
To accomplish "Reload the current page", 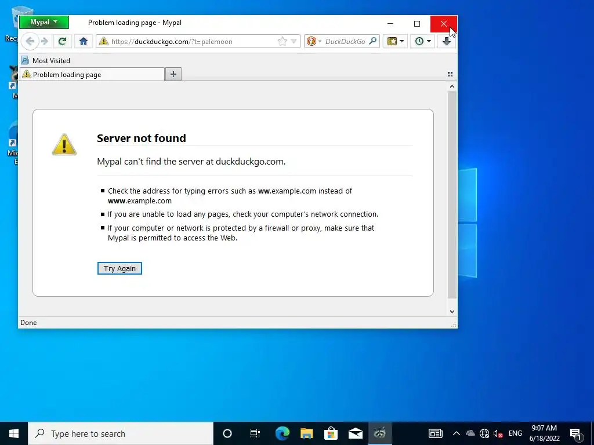I will tap(62, 41).
